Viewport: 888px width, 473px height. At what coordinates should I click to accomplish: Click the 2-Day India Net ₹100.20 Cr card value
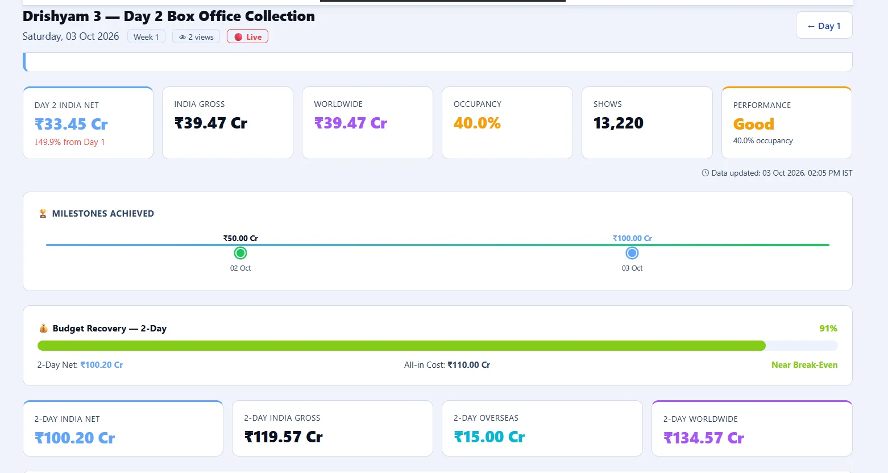[x=75, y=438]
